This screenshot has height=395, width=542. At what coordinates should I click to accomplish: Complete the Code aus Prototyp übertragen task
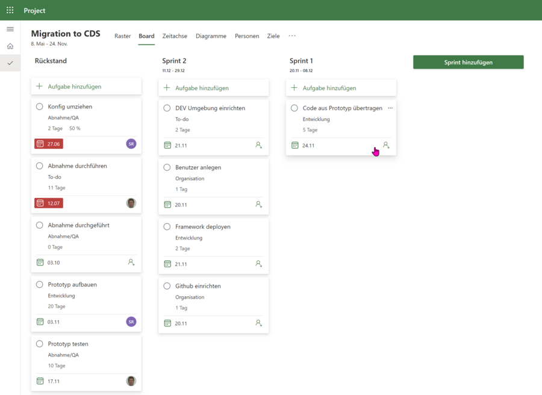pyautogui.click(x=294, y=108)
